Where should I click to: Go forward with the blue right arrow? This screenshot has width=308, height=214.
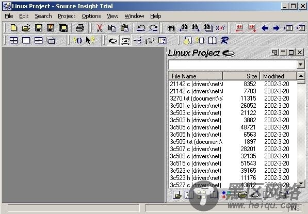pyautogui.click(x=277, y=28)
